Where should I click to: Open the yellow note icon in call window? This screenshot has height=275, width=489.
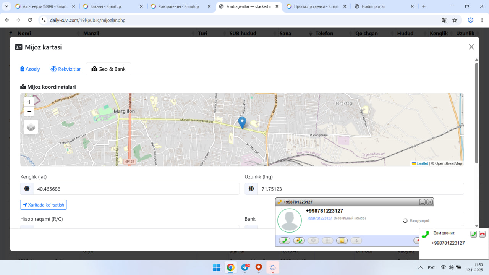(x=342, y=241)
